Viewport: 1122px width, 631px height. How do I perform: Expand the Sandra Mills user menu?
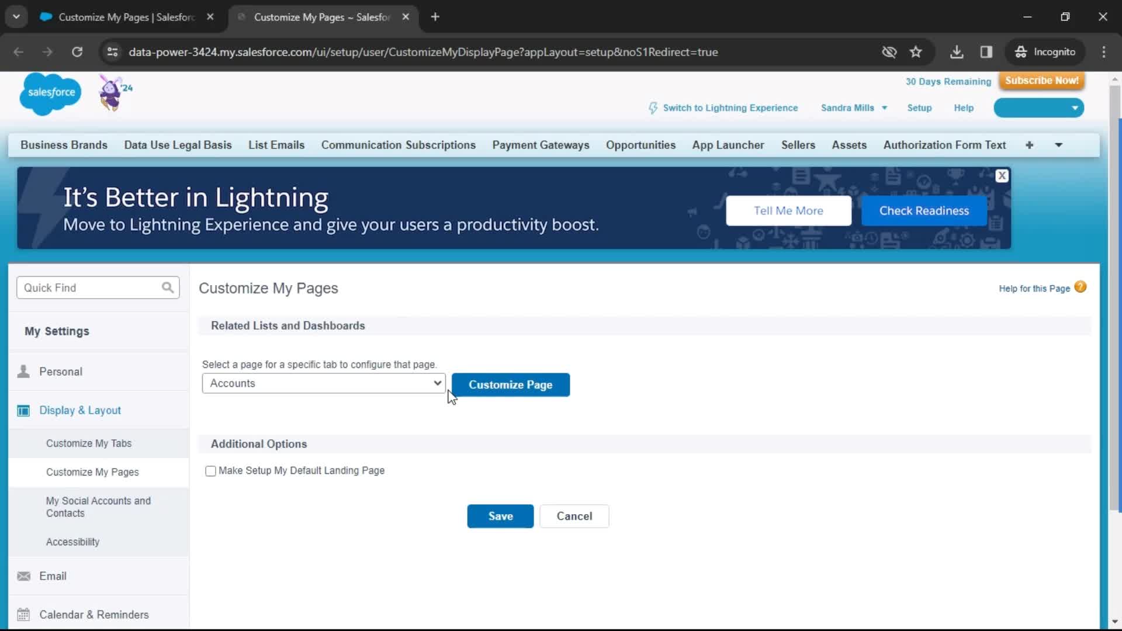[854, 108]
